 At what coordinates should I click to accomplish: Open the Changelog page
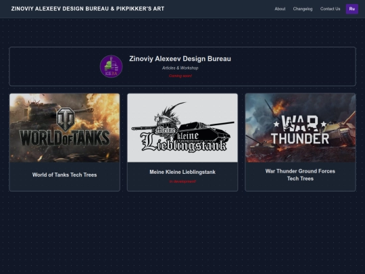[x=303, y=9]
